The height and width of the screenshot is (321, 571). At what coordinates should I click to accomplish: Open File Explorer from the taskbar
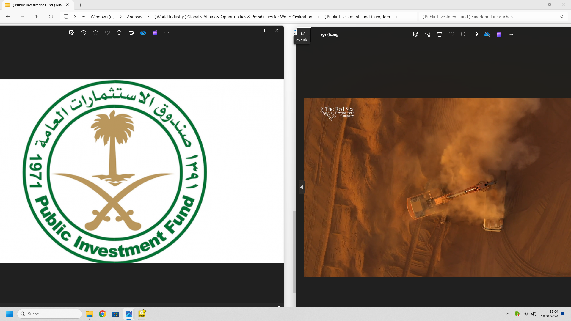click(90, 314)
